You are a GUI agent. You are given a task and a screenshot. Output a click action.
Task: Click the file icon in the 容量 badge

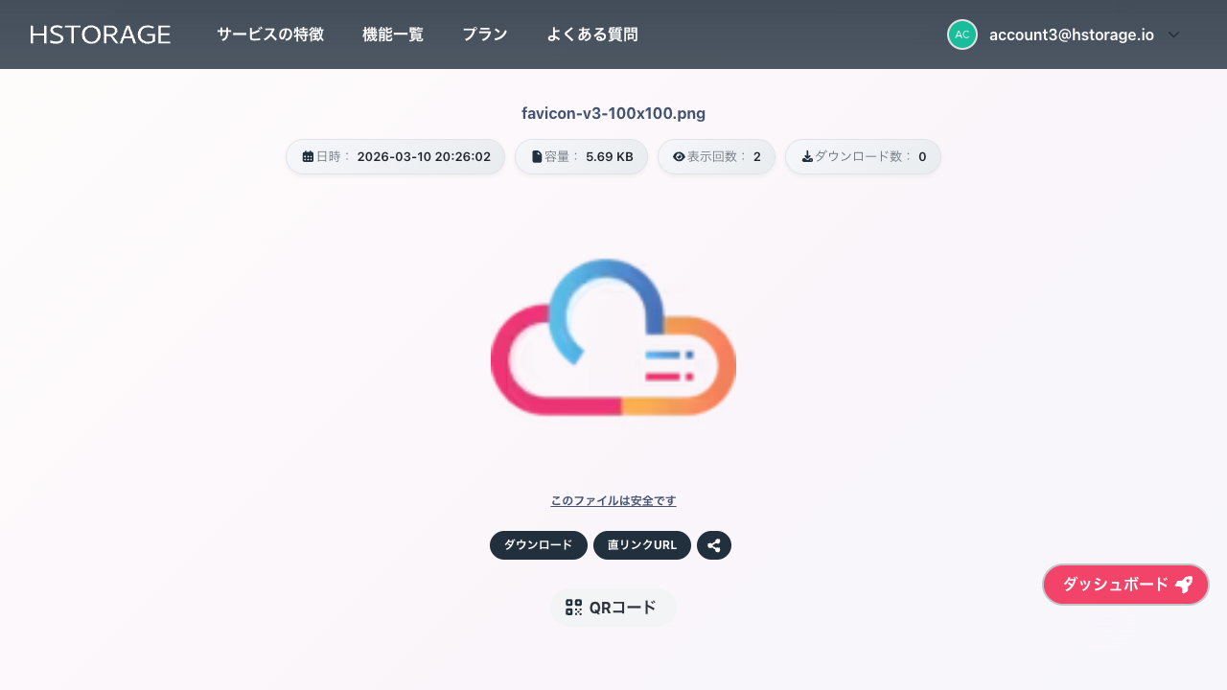(x=537, y=156)
